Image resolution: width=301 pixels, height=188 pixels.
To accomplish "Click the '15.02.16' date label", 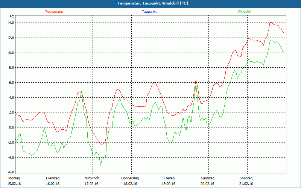I will (14, 184).
